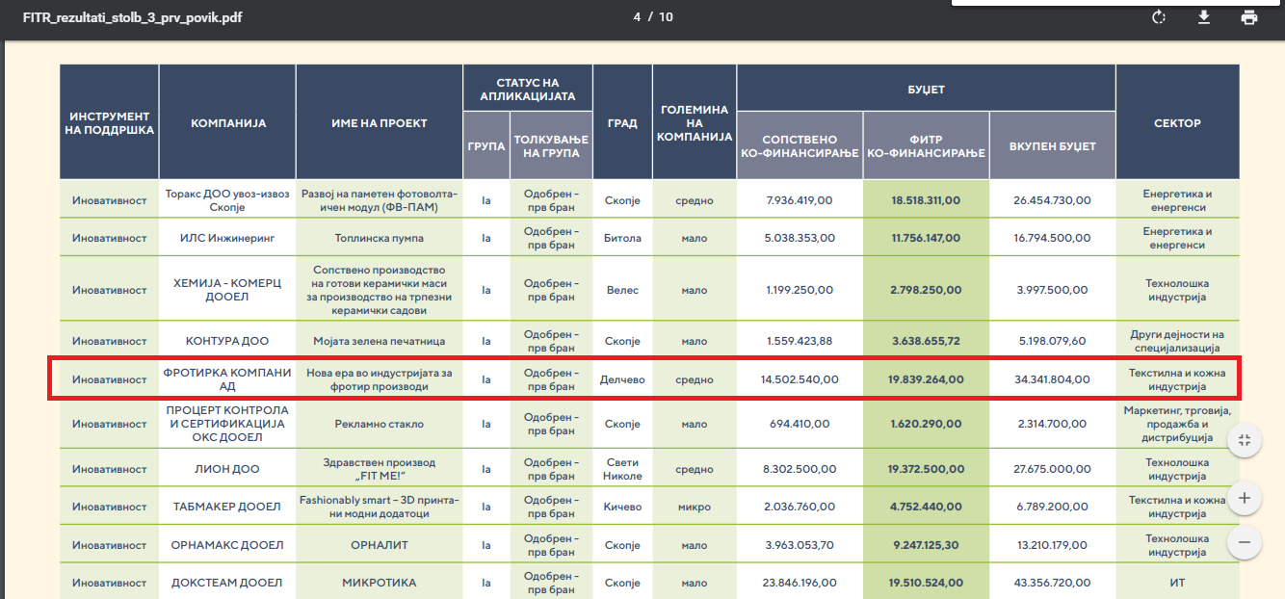1285x599 pixels.
Task: Click the current page number field
Action: 637,17
